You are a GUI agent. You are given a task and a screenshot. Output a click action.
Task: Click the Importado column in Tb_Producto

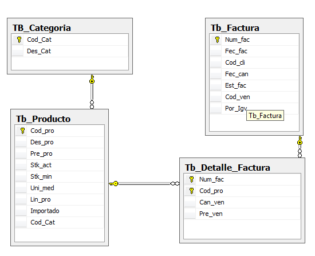(60, 211)
